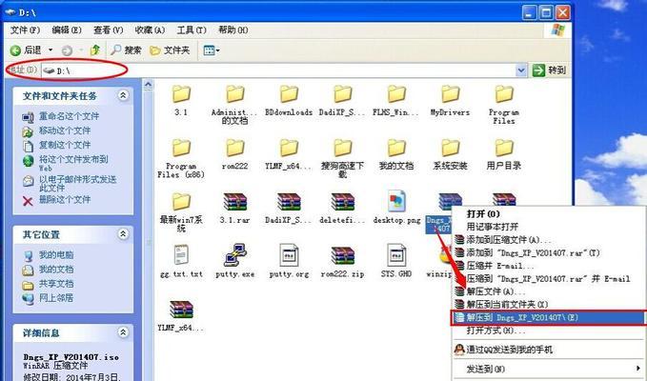Open the 系统安装 folder

click(450, 154)
